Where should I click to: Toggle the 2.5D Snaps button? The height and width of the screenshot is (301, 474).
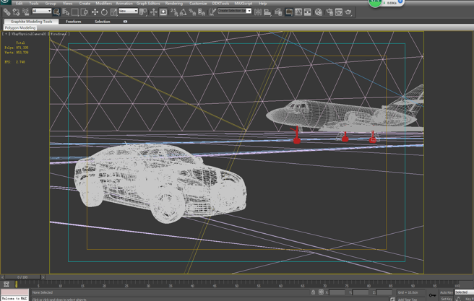(174, 12)
